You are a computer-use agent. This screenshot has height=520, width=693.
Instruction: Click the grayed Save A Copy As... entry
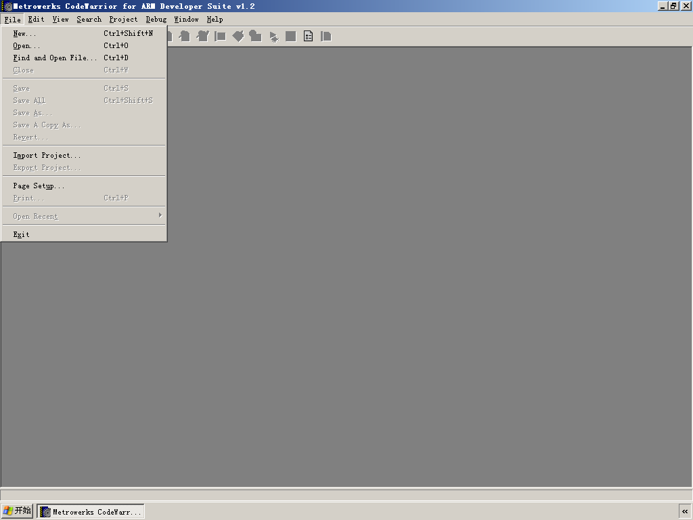click(84, 125)
